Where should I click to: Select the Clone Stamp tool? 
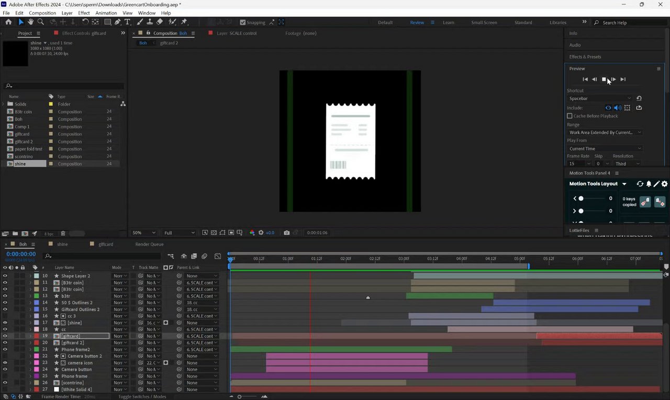tap(150, 22)
